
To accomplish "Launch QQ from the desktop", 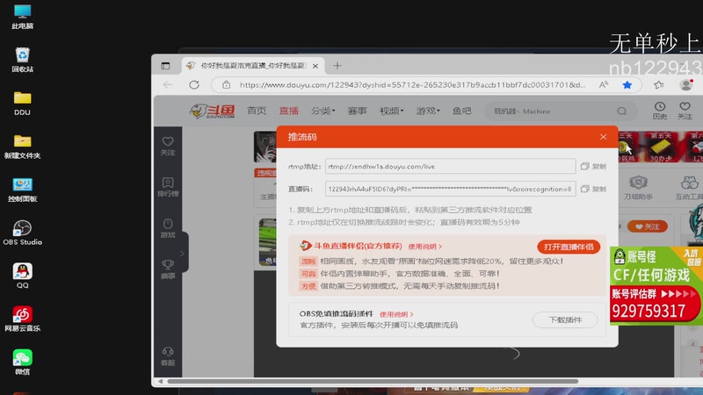I will [23, 276].
